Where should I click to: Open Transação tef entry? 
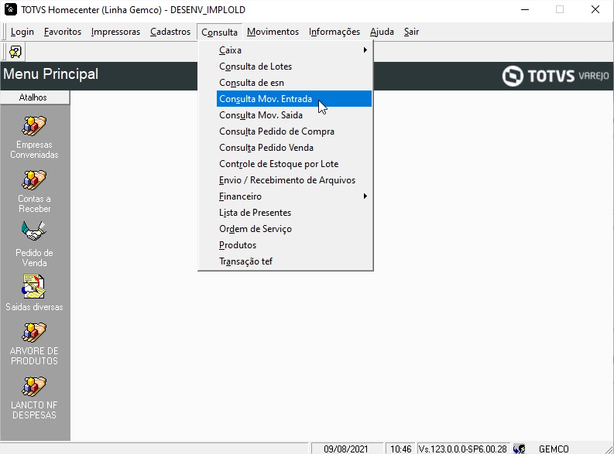click(294, 261)
